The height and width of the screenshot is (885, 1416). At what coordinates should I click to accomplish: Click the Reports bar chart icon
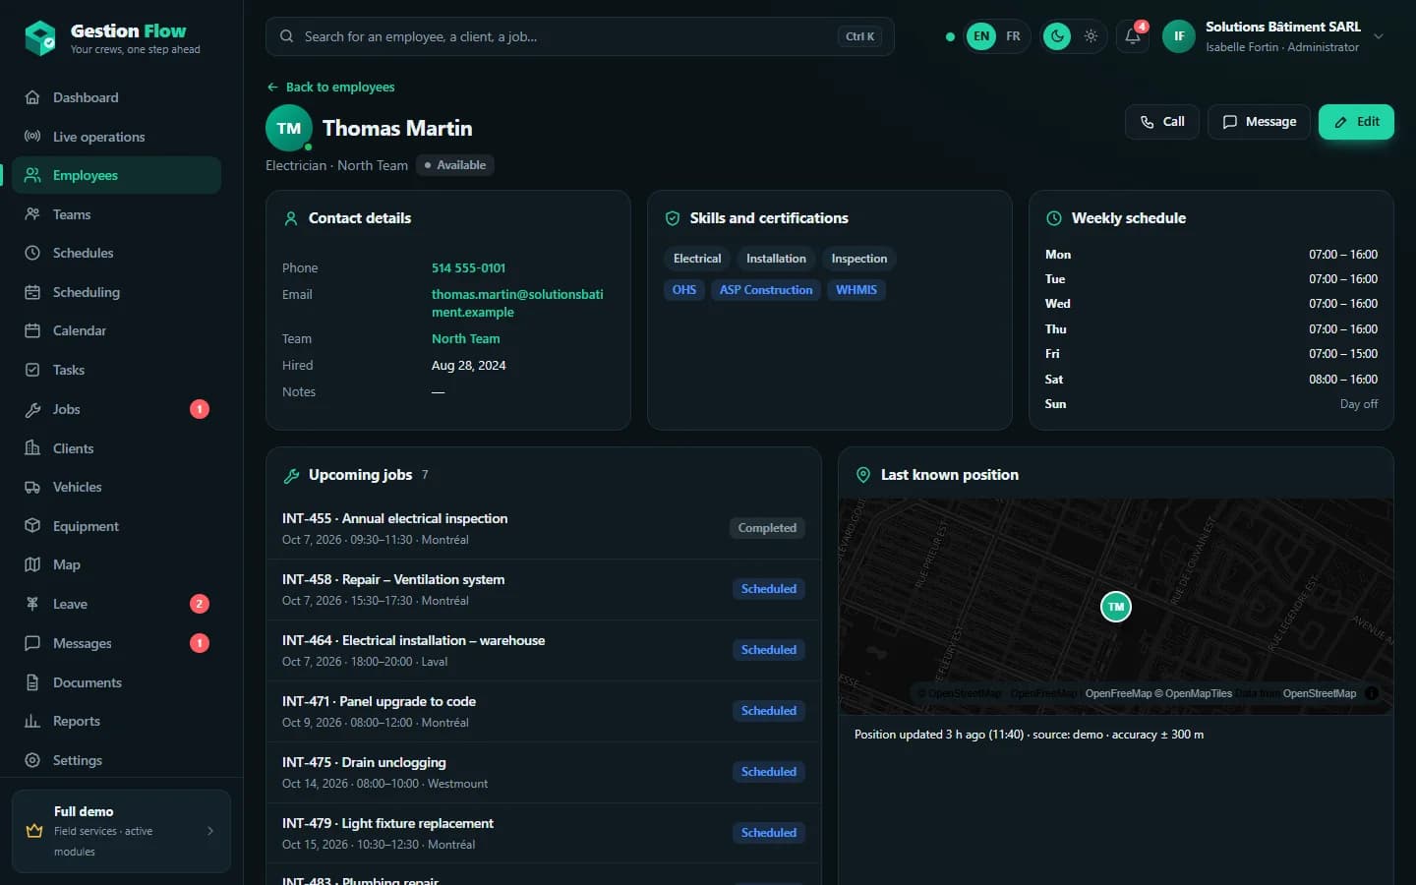(x=32, y=721)
